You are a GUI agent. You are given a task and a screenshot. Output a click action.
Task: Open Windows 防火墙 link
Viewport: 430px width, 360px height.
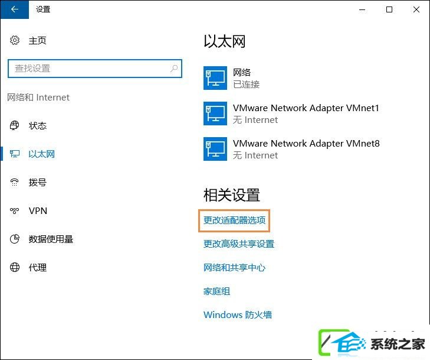pos(238,315)
